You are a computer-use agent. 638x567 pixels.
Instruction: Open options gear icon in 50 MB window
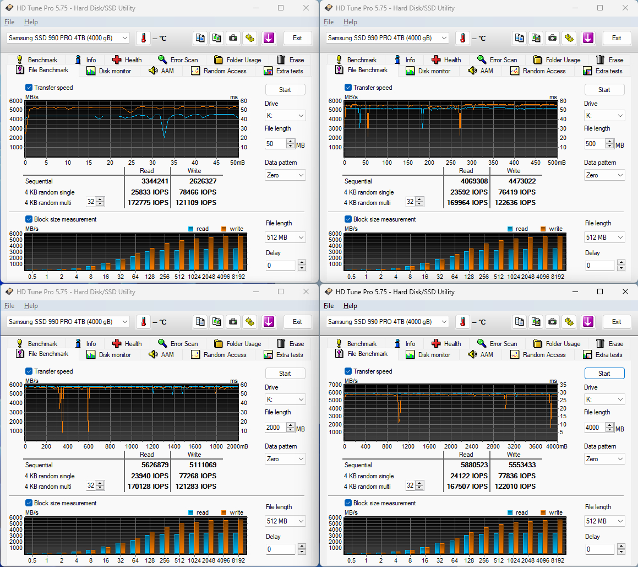250,38
